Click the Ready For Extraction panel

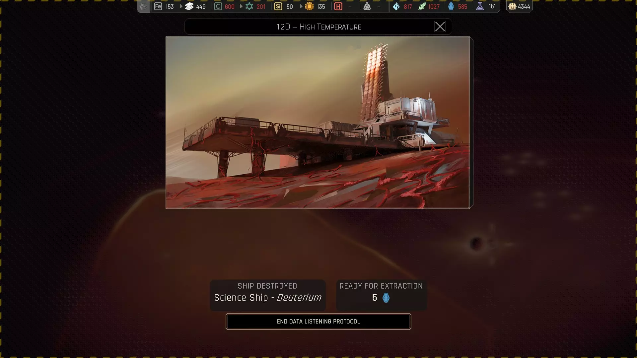pos(381,295)
